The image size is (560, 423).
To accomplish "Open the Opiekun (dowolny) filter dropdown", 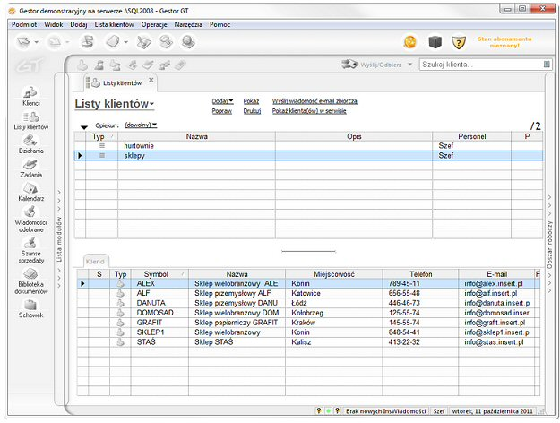I will click(x=141, y=125).
